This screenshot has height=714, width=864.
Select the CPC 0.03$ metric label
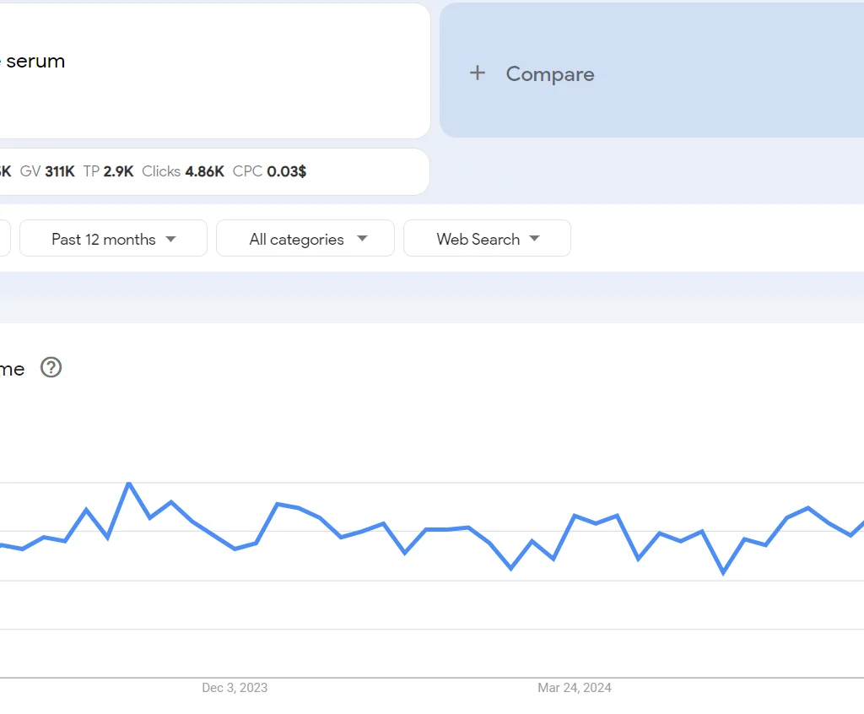point(267,171)
